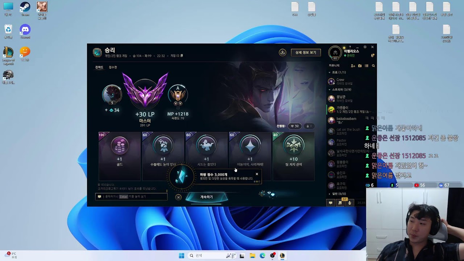This screenshot has width=464, height=261.
Task: Toggle the voice microphone icon
Action: coord(349,203)
